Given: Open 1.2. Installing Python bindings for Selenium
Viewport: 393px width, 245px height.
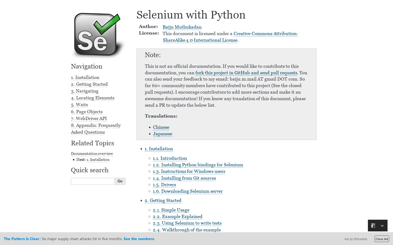Looking at the screenshot, I should (198, 165).
